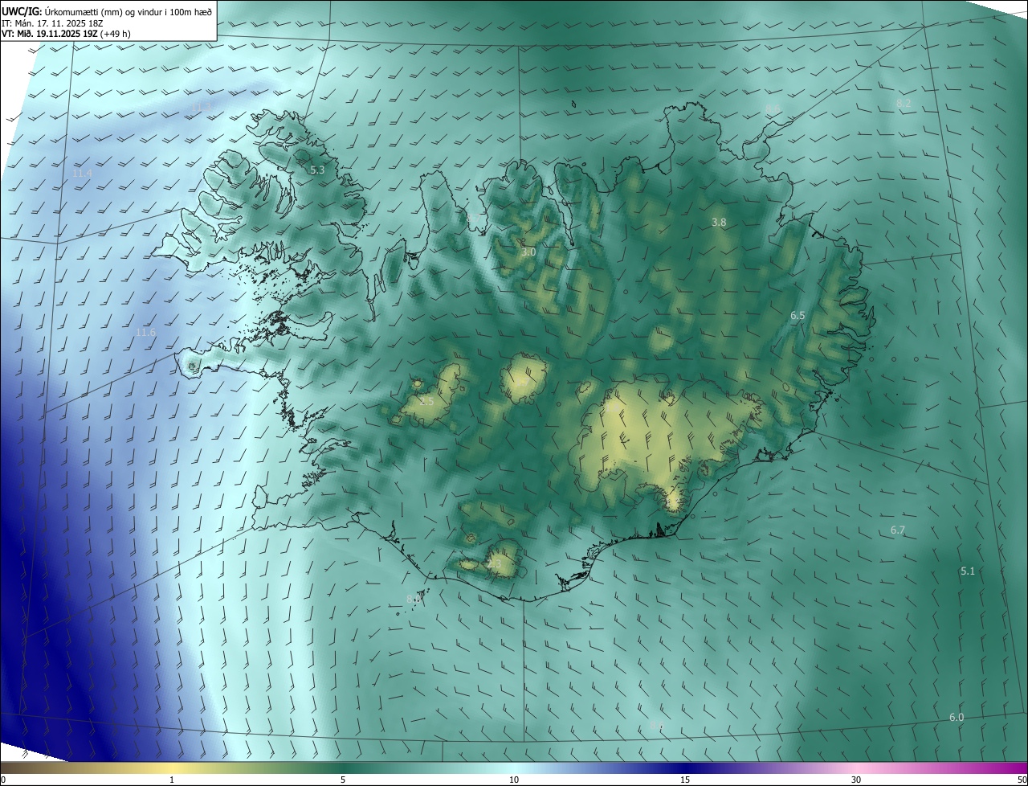The height and width of the screenshot is (786, 1028).
Task: Click the 1 tick on the color scale
Action: pyautogui.click(x=172, y=780)
